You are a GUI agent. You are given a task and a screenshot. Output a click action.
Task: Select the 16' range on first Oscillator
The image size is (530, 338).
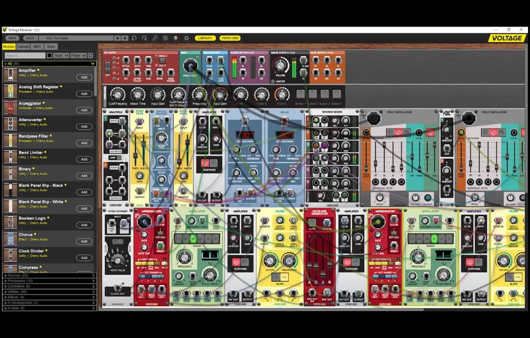click(193, 238)
